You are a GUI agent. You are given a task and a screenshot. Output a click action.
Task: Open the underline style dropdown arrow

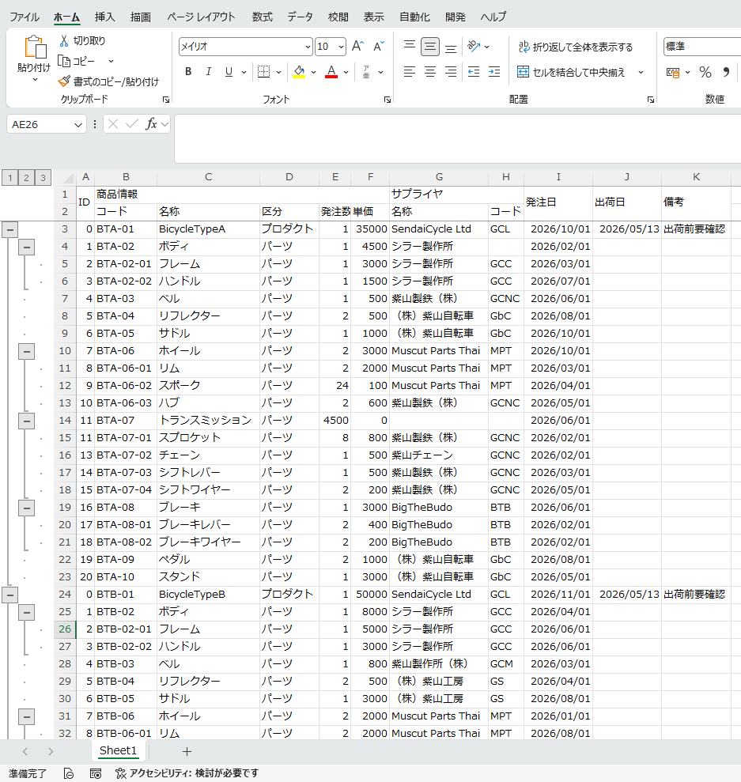tap(244, 72)
